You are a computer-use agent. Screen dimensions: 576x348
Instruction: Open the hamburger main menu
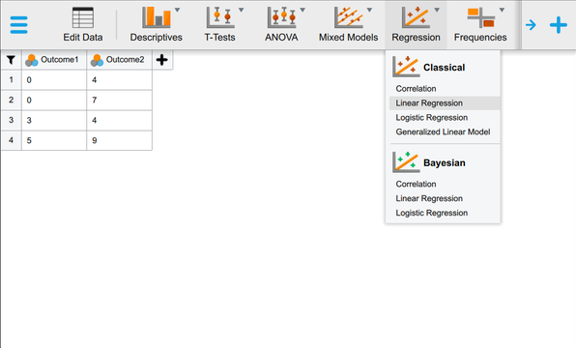click(18, 24)
